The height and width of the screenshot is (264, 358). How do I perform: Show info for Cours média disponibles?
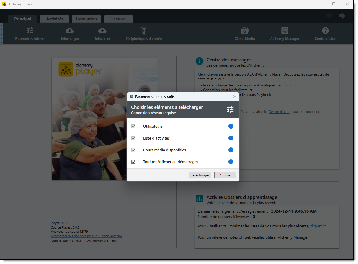click(x=231, y=150)
